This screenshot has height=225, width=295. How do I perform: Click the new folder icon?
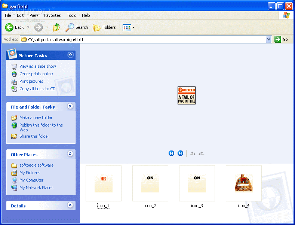tap(14, 118)
